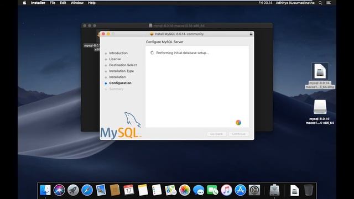
Task: Click the Installation Type step
Action: click(122, 71)
